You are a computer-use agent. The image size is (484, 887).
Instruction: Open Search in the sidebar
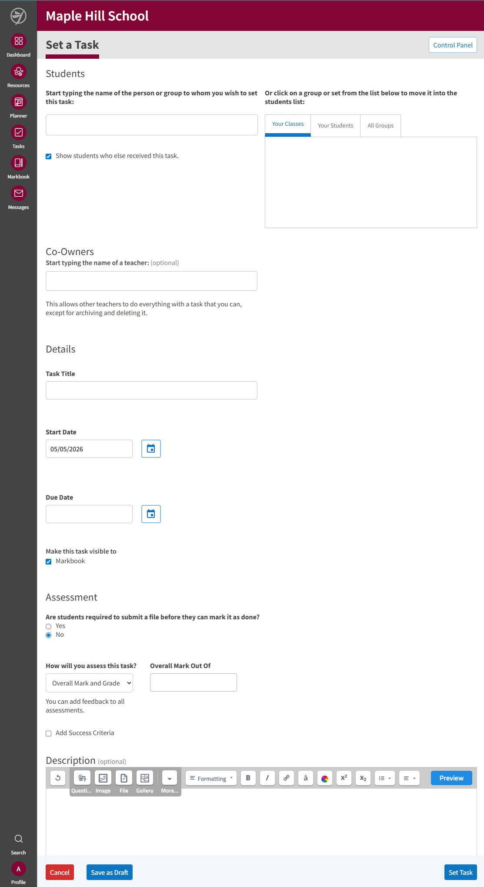click(x=18, y=844)
